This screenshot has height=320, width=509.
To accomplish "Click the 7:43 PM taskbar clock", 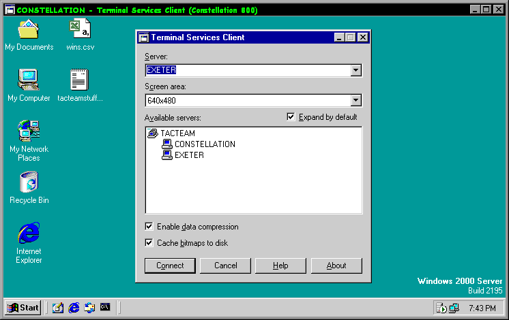I will pos(482,308).
